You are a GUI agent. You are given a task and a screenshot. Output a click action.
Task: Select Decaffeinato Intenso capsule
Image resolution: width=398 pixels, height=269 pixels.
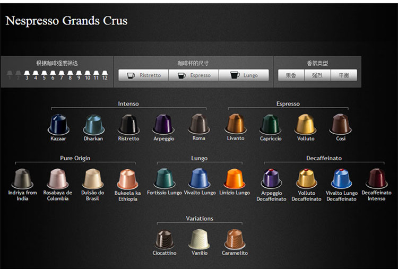pos(376,179)
